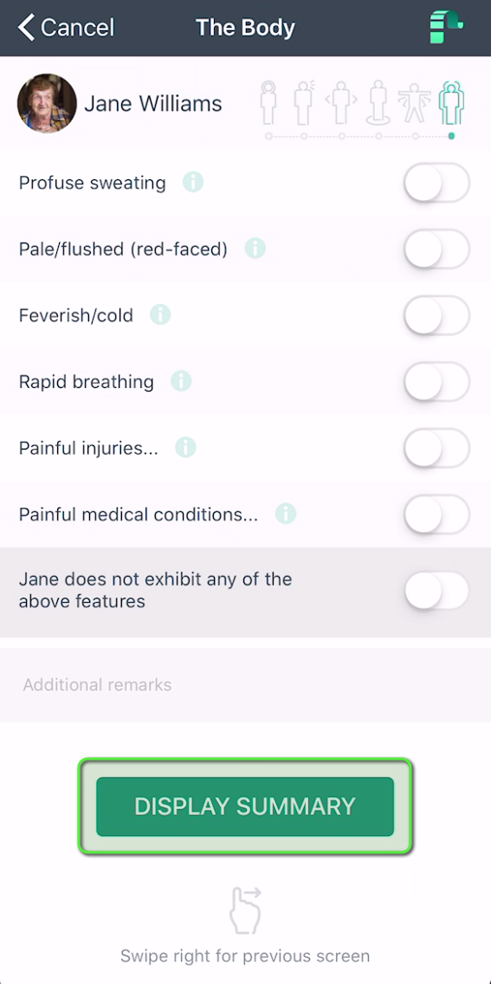The height and width of the screenshot is (984, 491).
Task: Select the body figure on pedestal icon
Action: pos(378,102)
